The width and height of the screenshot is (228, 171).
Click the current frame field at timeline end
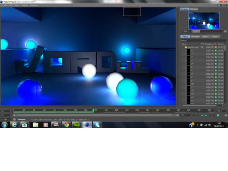coord(221,111)
